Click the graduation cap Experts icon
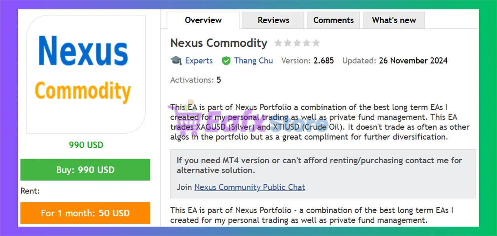The height and width of the screenshot is (236, 497). coord(176,61)
